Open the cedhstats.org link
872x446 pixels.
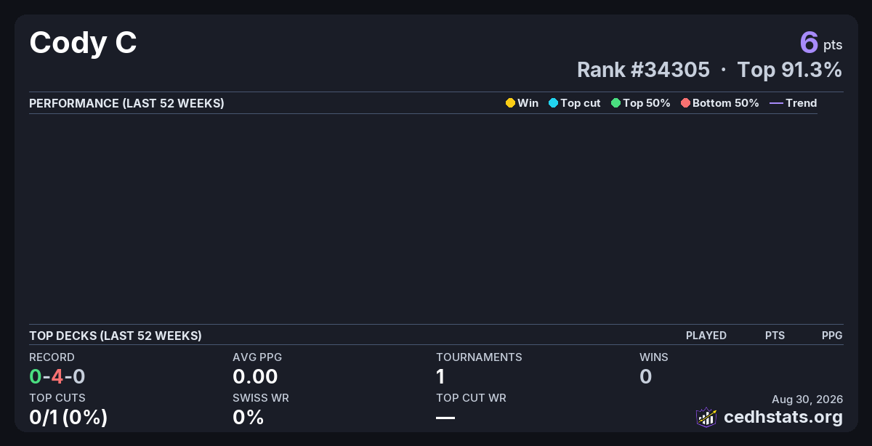(783, 417)
